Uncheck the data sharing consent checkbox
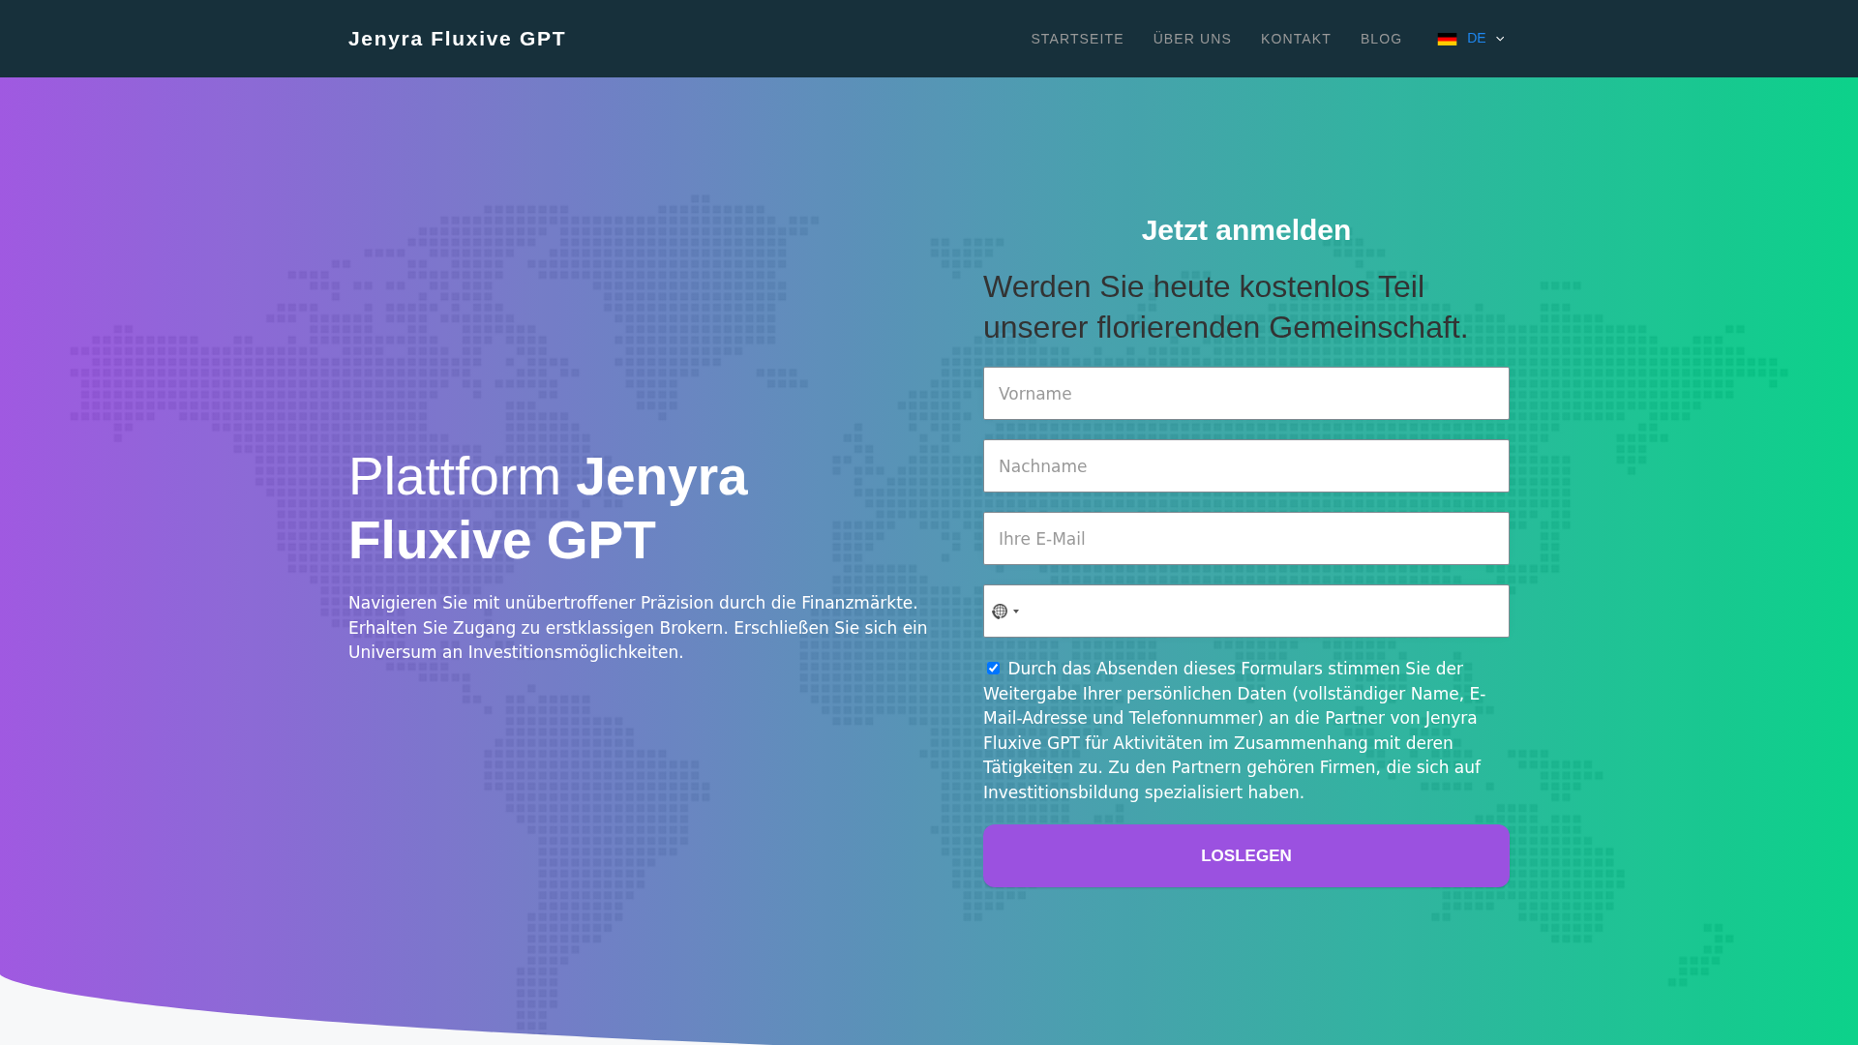 (x=993, y=669)
